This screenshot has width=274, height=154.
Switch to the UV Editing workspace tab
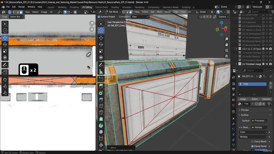click(x=87, y=7)
